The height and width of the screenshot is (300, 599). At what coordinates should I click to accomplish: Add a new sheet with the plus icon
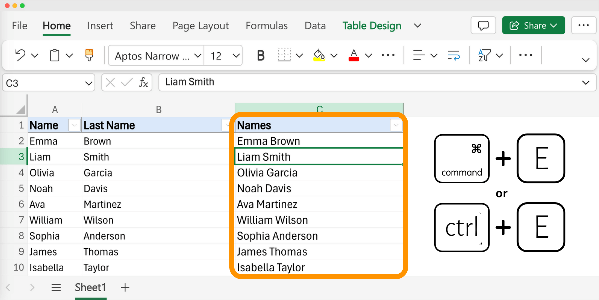click(124, 287)
